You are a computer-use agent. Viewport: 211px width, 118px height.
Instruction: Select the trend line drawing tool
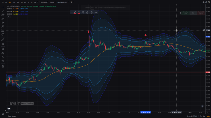pyautogui.click(x=3, y=11)
